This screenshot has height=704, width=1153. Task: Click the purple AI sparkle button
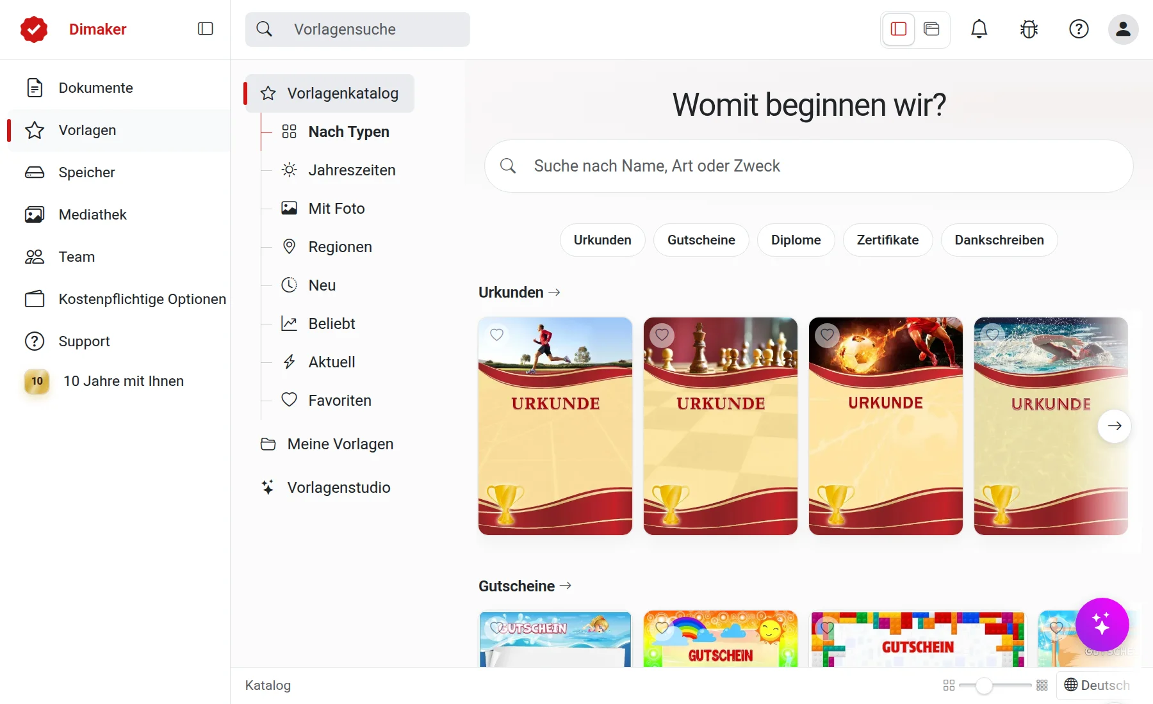tap(1102, 624)
